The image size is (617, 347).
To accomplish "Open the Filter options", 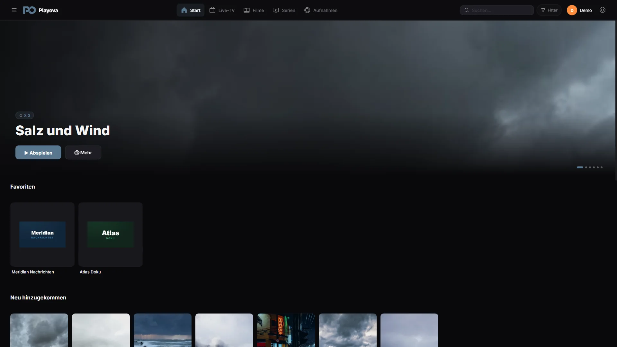I will [549, 10].
